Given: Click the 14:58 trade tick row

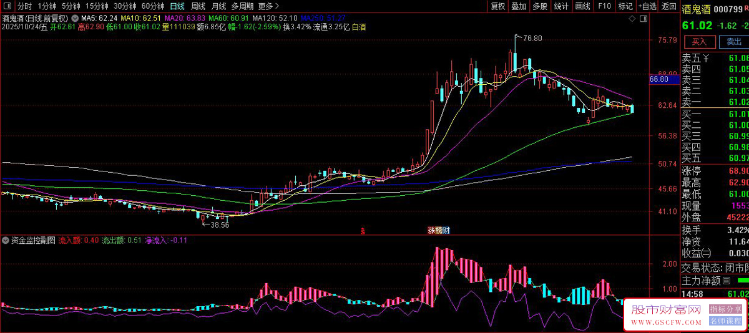Looking at the screenshot, I should [x=715, y=294].
